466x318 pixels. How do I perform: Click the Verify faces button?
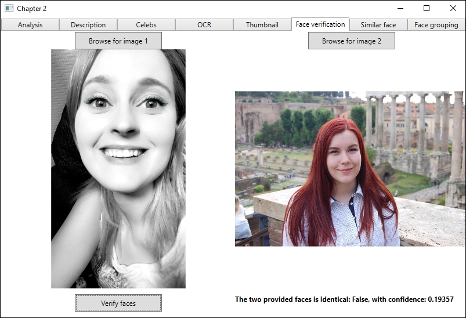118,303
